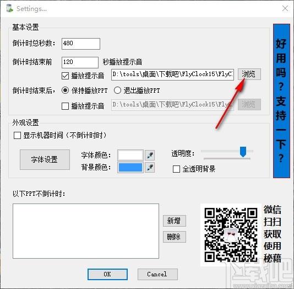The height and width of the screenshot is (289, 294).
Task: Click the font color eyedropper icon
Action: [150, 155]
